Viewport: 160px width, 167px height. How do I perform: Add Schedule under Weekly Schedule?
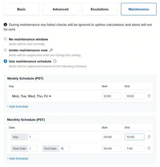tap(18, 106)
